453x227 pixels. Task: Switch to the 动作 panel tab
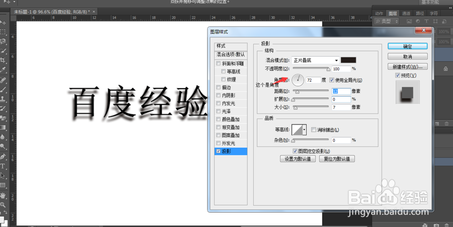pyautogui.click(x=379, y=14)
